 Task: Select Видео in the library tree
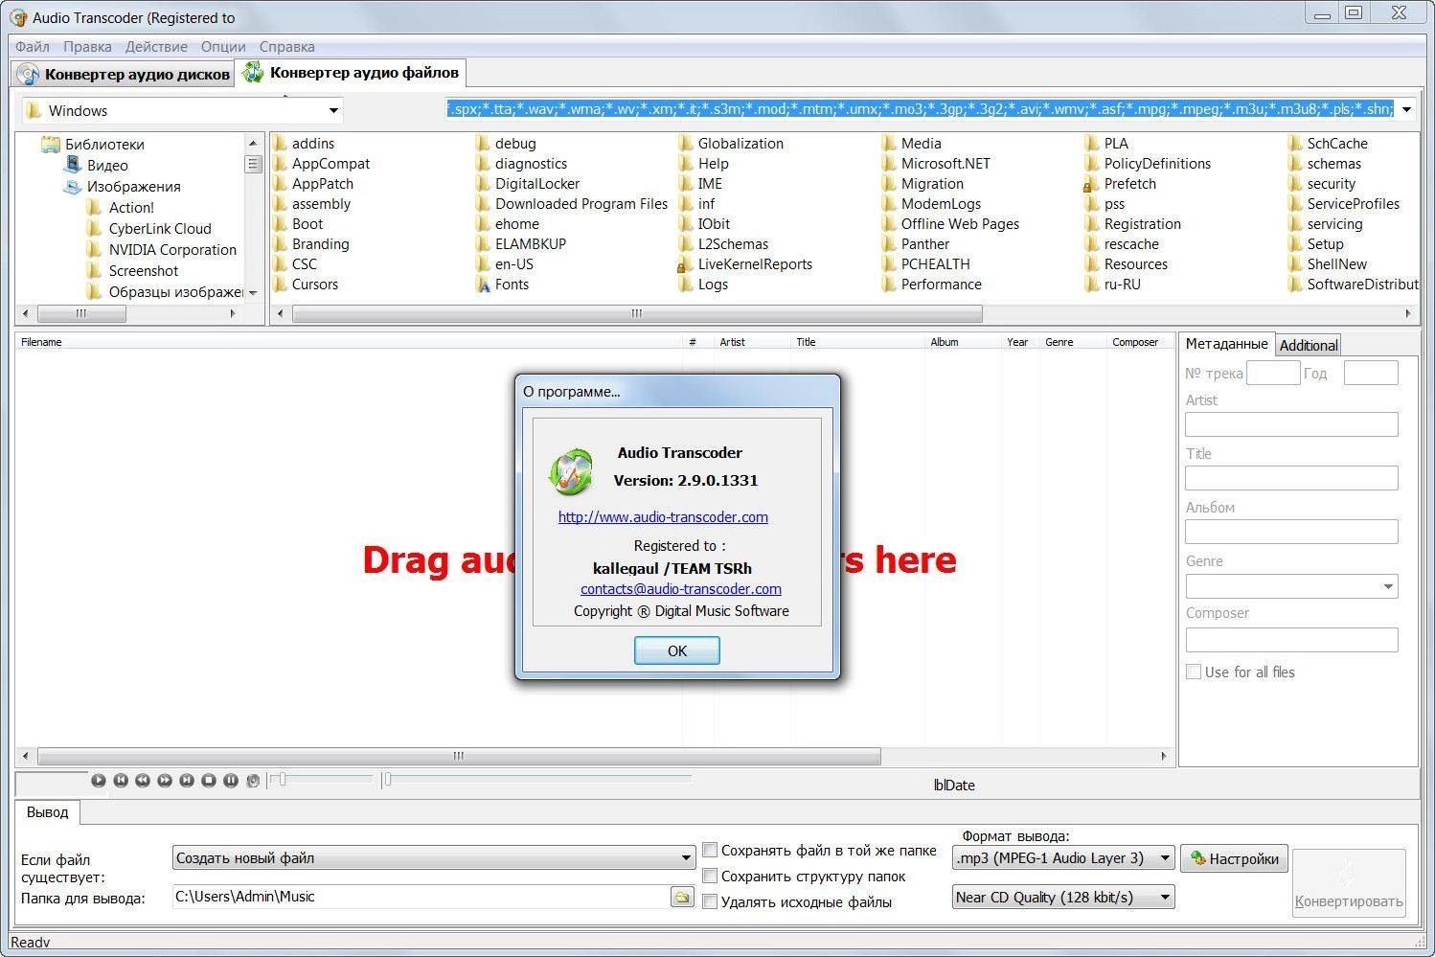pos(107,166)
